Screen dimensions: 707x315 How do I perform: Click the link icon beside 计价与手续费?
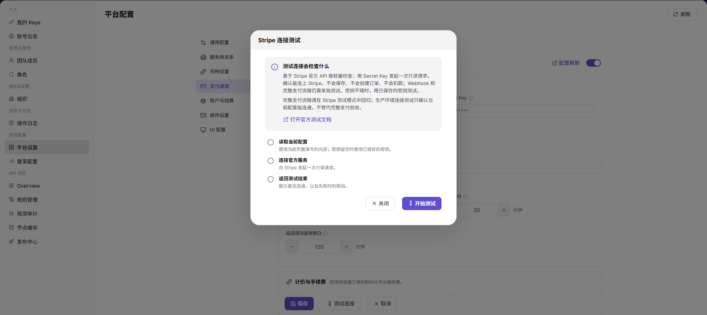pyautogui.click(x=289, y=282)
